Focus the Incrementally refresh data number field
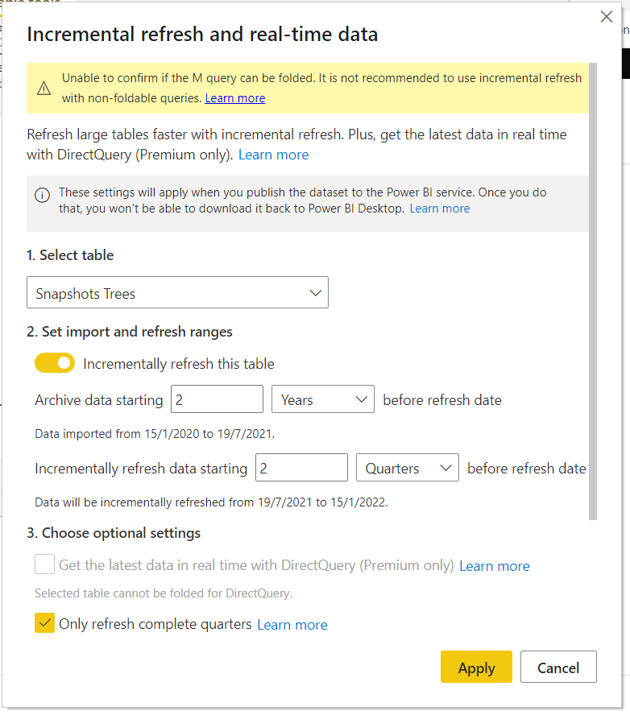The height and width of the screenshot is (715, 630). [x=300, y=468]
